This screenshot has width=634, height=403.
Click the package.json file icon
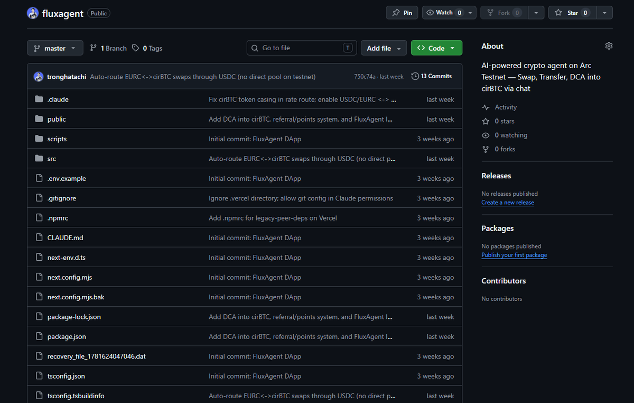[x=39, y=336]
